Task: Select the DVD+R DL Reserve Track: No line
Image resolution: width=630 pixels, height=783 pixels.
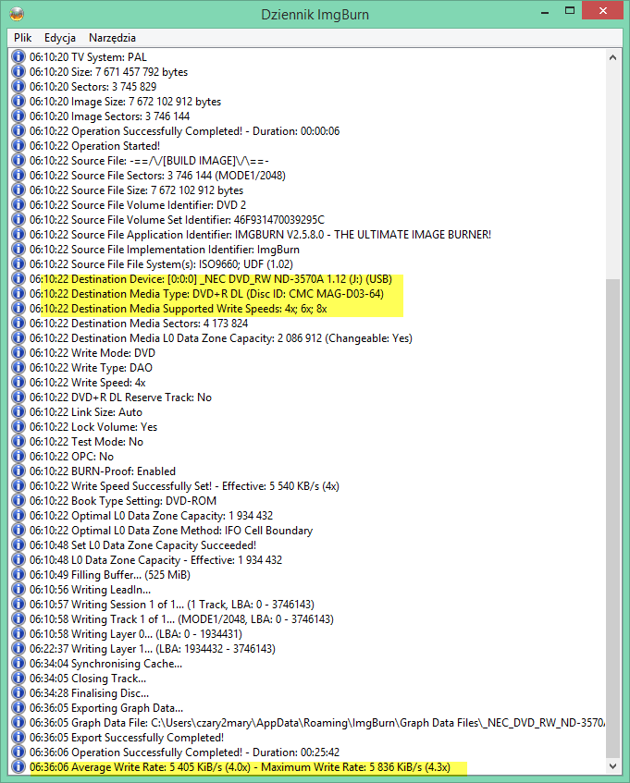Action: coord(120,398)
